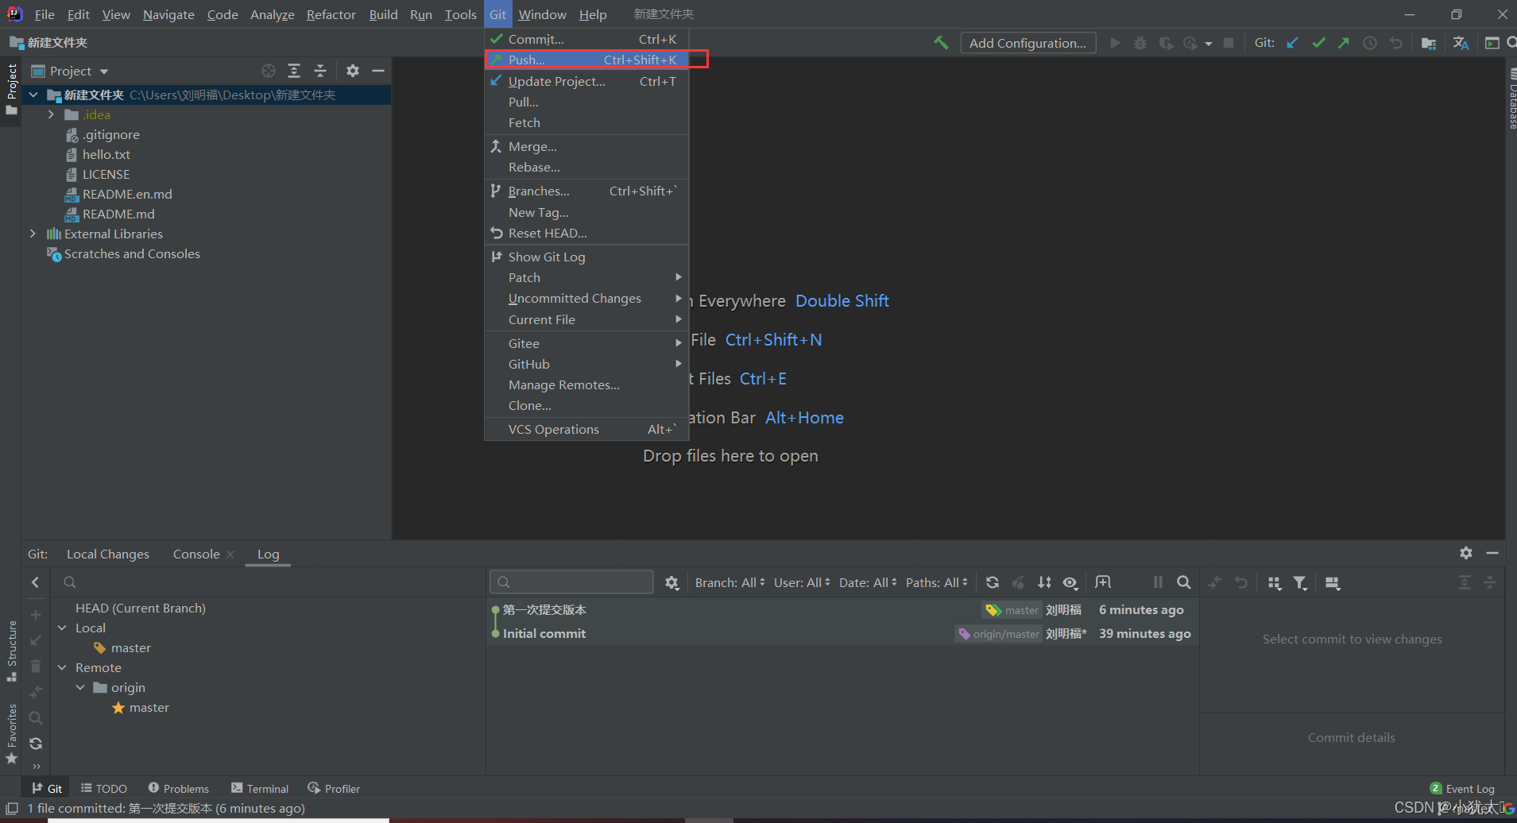The image size is (1517, 823).
Task: Open hello.txt in project tree
Action: click(x=106, y=154)
